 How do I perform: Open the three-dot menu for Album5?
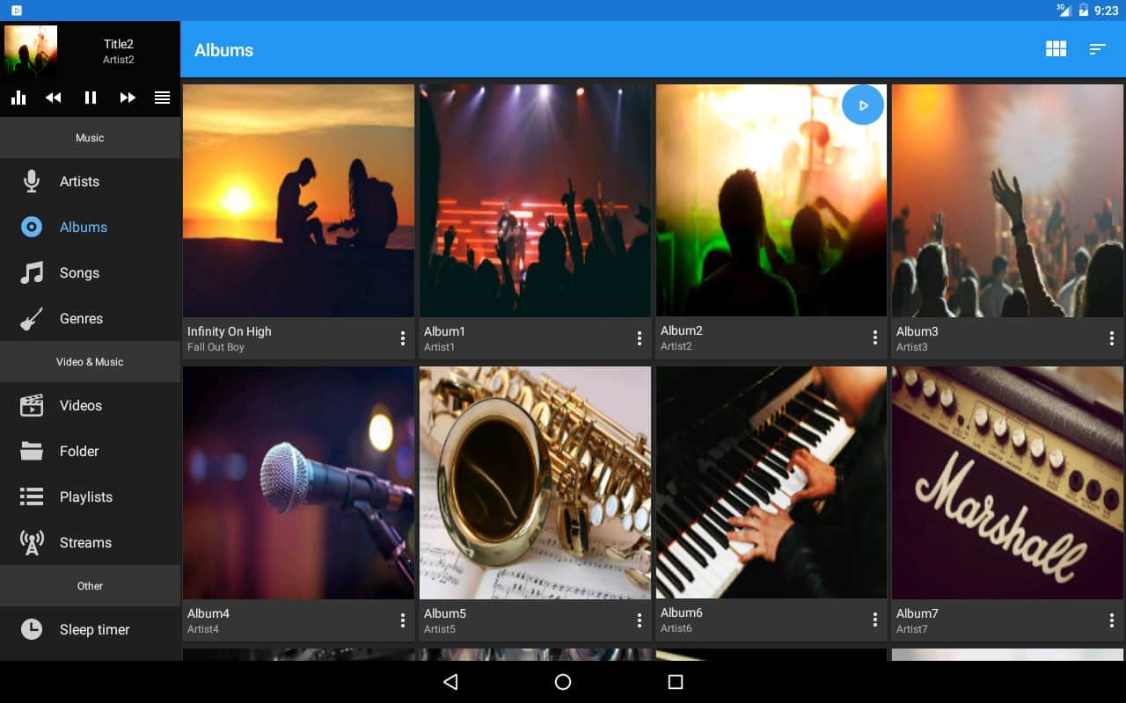click(640, 620)
